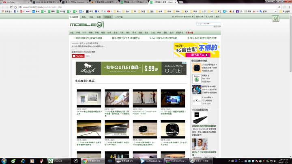292x164 pixels.
Task: Open the Pixel phone video thumbnail
Action: (89, 98)
